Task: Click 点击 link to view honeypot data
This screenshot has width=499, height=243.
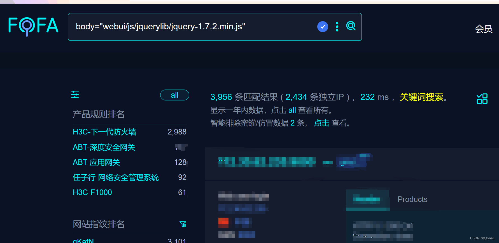Action: coord(321,123)
